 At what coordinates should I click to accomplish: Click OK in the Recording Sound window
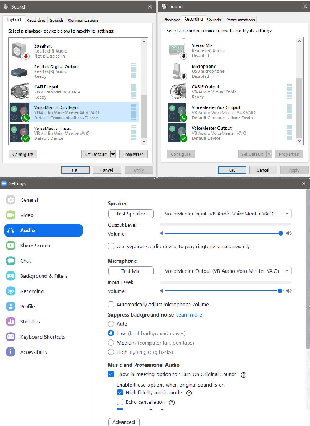(232, 170)
